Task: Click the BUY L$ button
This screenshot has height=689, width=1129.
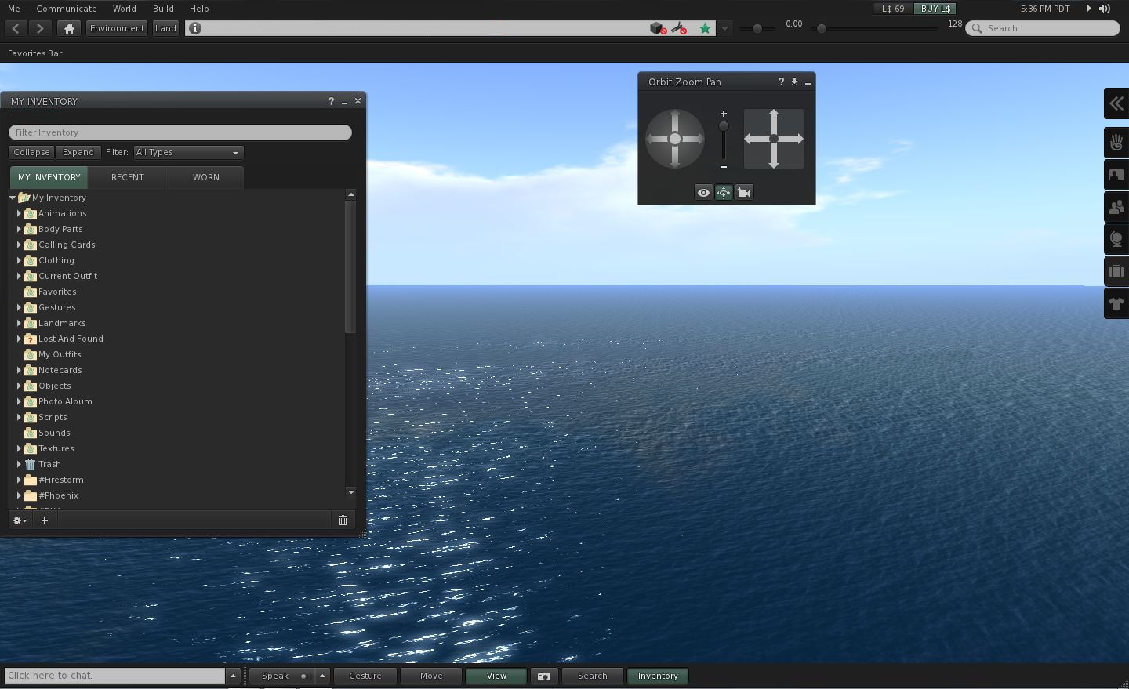Action: pyautogui.click(x=935, y=9)
